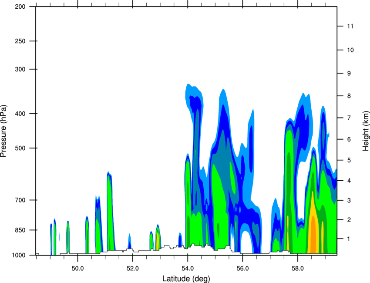Click the 6 km height label

click(x=349, y=139)
